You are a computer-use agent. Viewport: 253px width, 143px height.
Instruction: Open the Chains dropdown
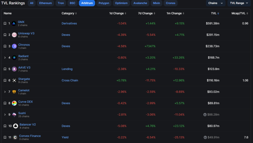(215, 3)
